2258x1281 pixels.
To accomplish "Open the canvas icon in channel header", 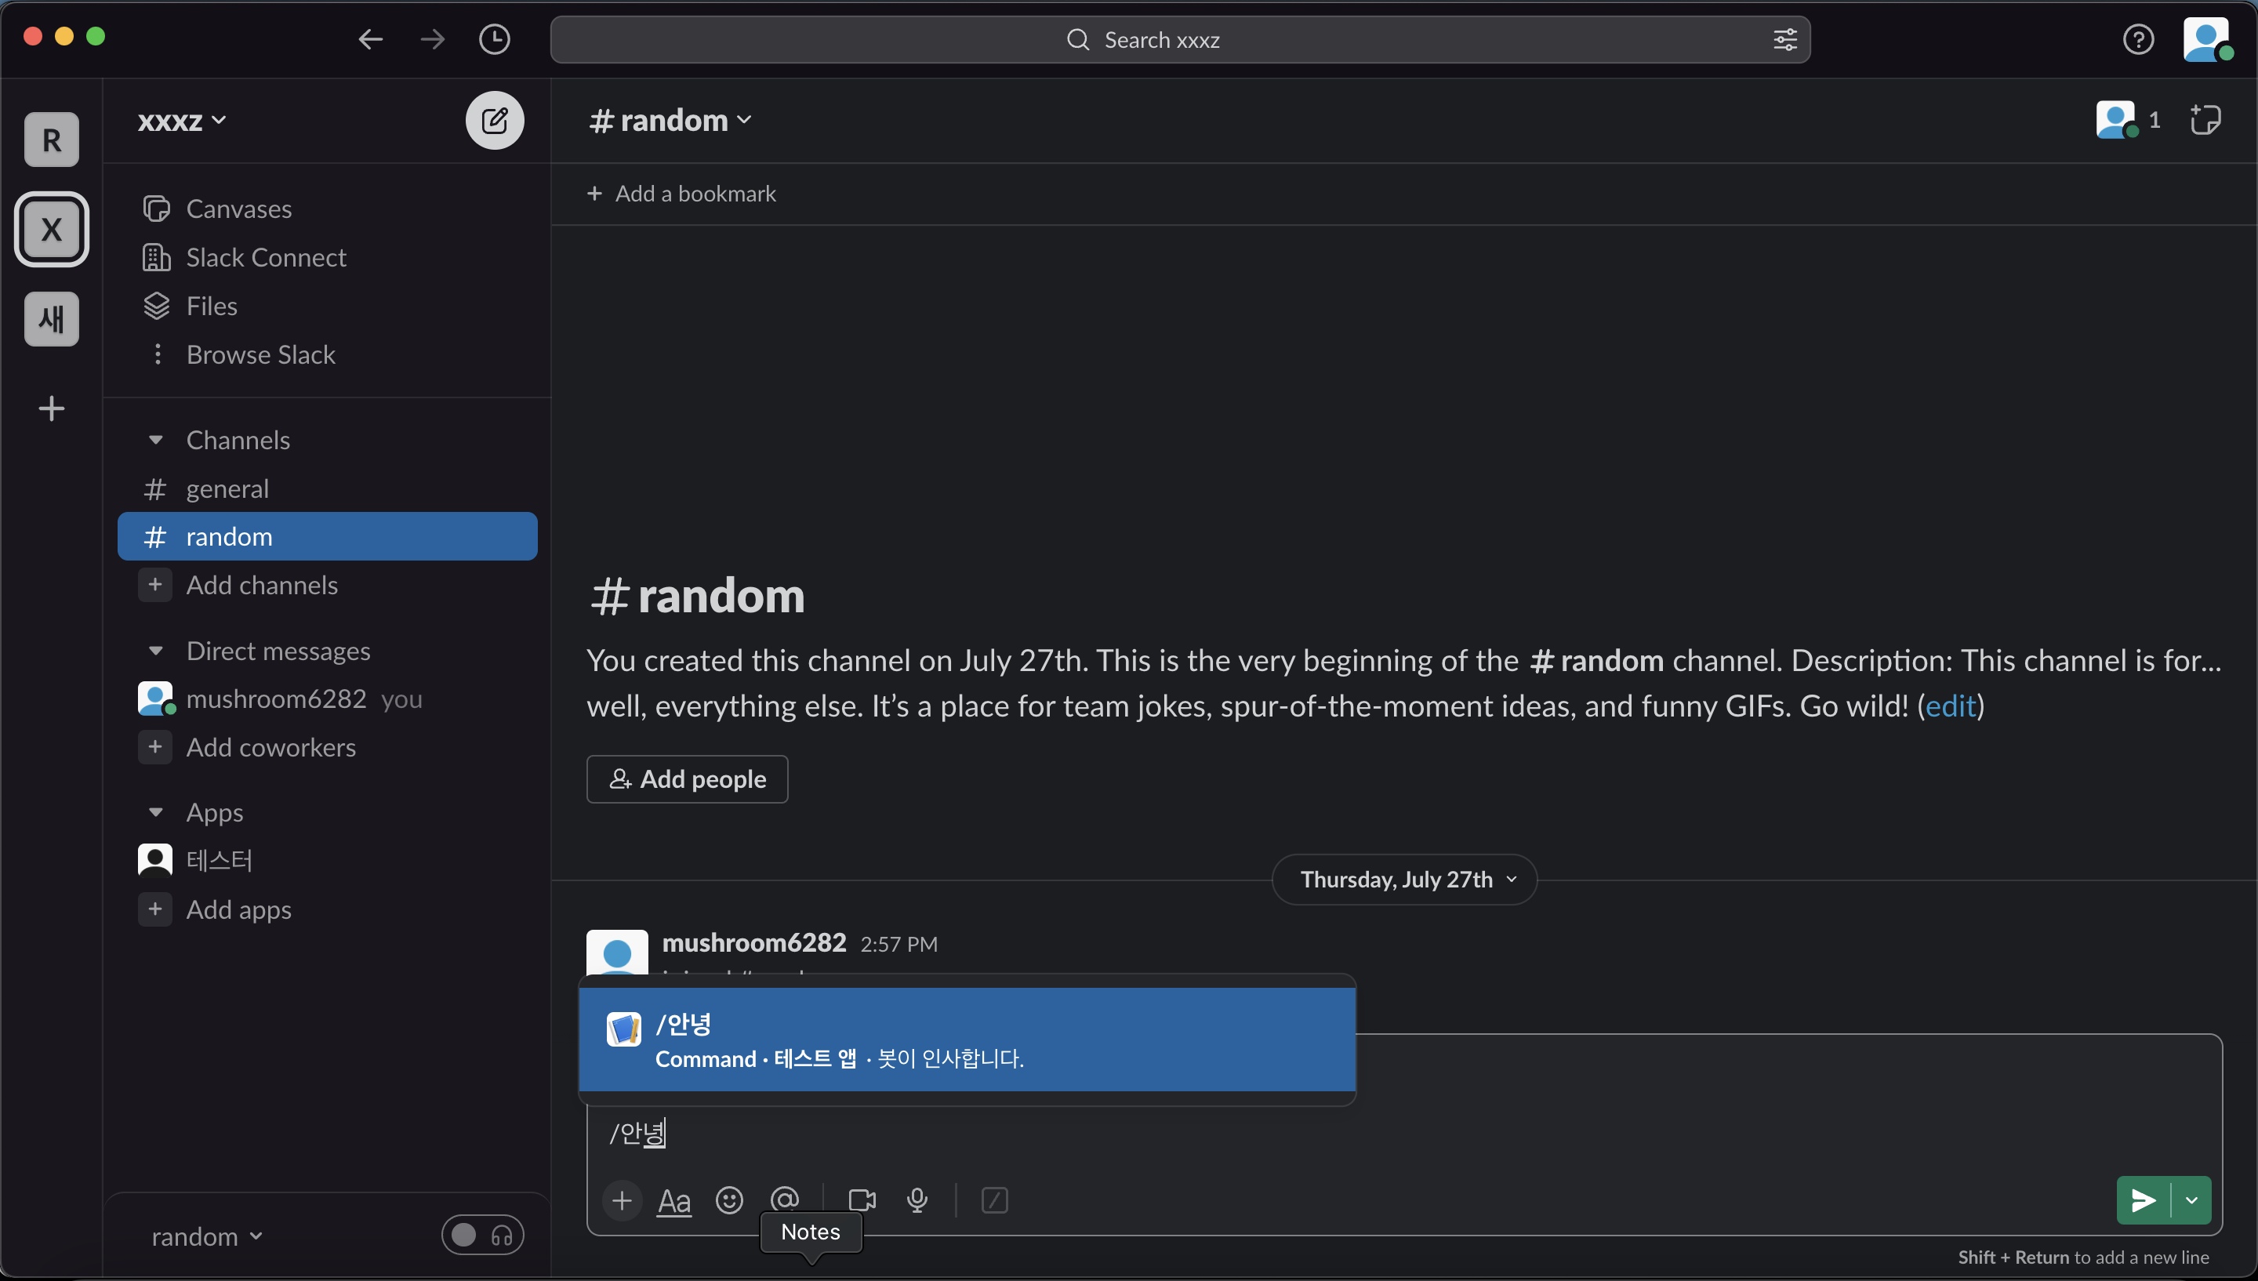I will [2205, 120].
